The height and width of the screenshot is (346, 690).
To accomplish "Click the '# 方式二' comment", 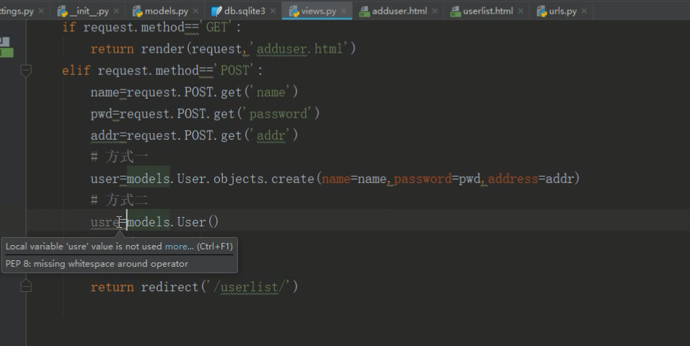I will tap(119, 200).
